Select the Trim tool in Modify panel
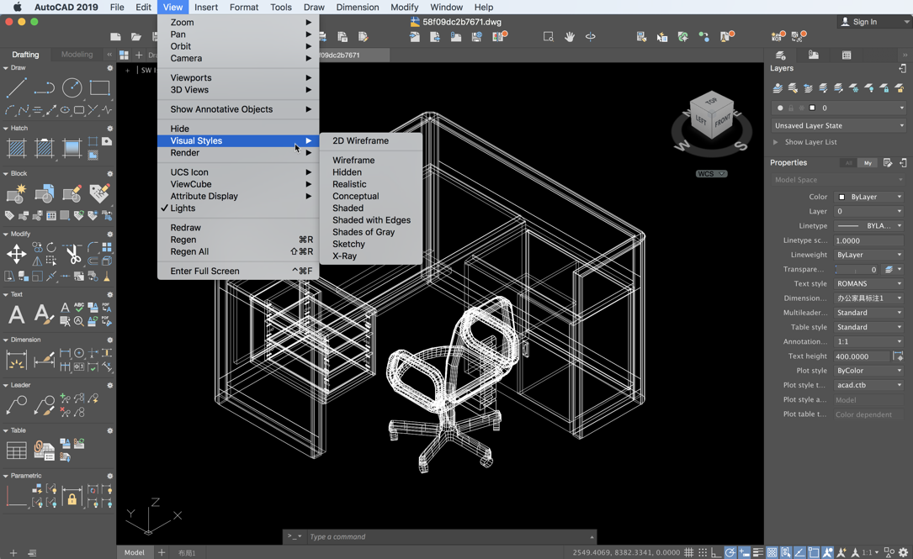 coord(74,254)
